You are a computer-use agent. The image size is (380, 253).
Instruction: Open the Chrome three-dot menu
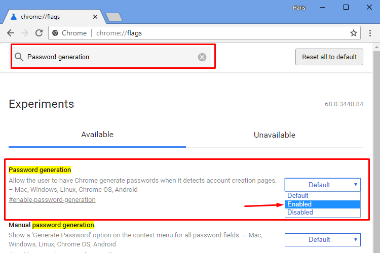tap(370, 33)
